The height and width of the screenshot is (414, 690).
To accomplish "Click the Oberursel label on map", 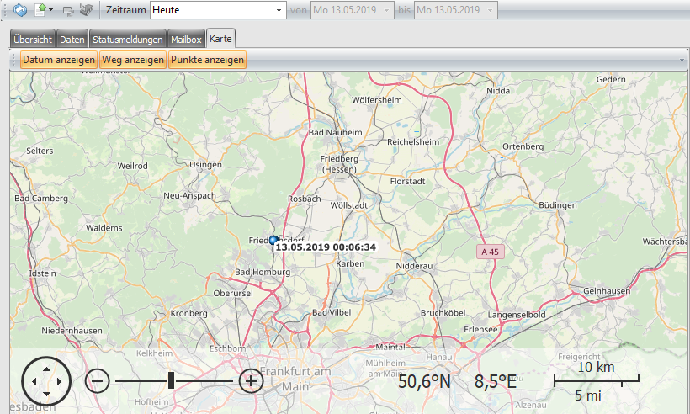I will pos(233,293).
